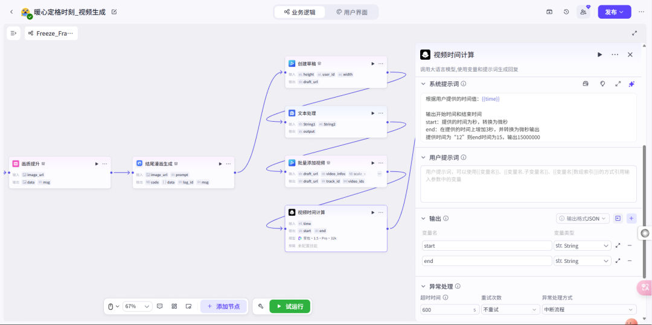
Task: Click the side panel vertical scrollbar
Action: pyautogui.click(x=645, y=212)
